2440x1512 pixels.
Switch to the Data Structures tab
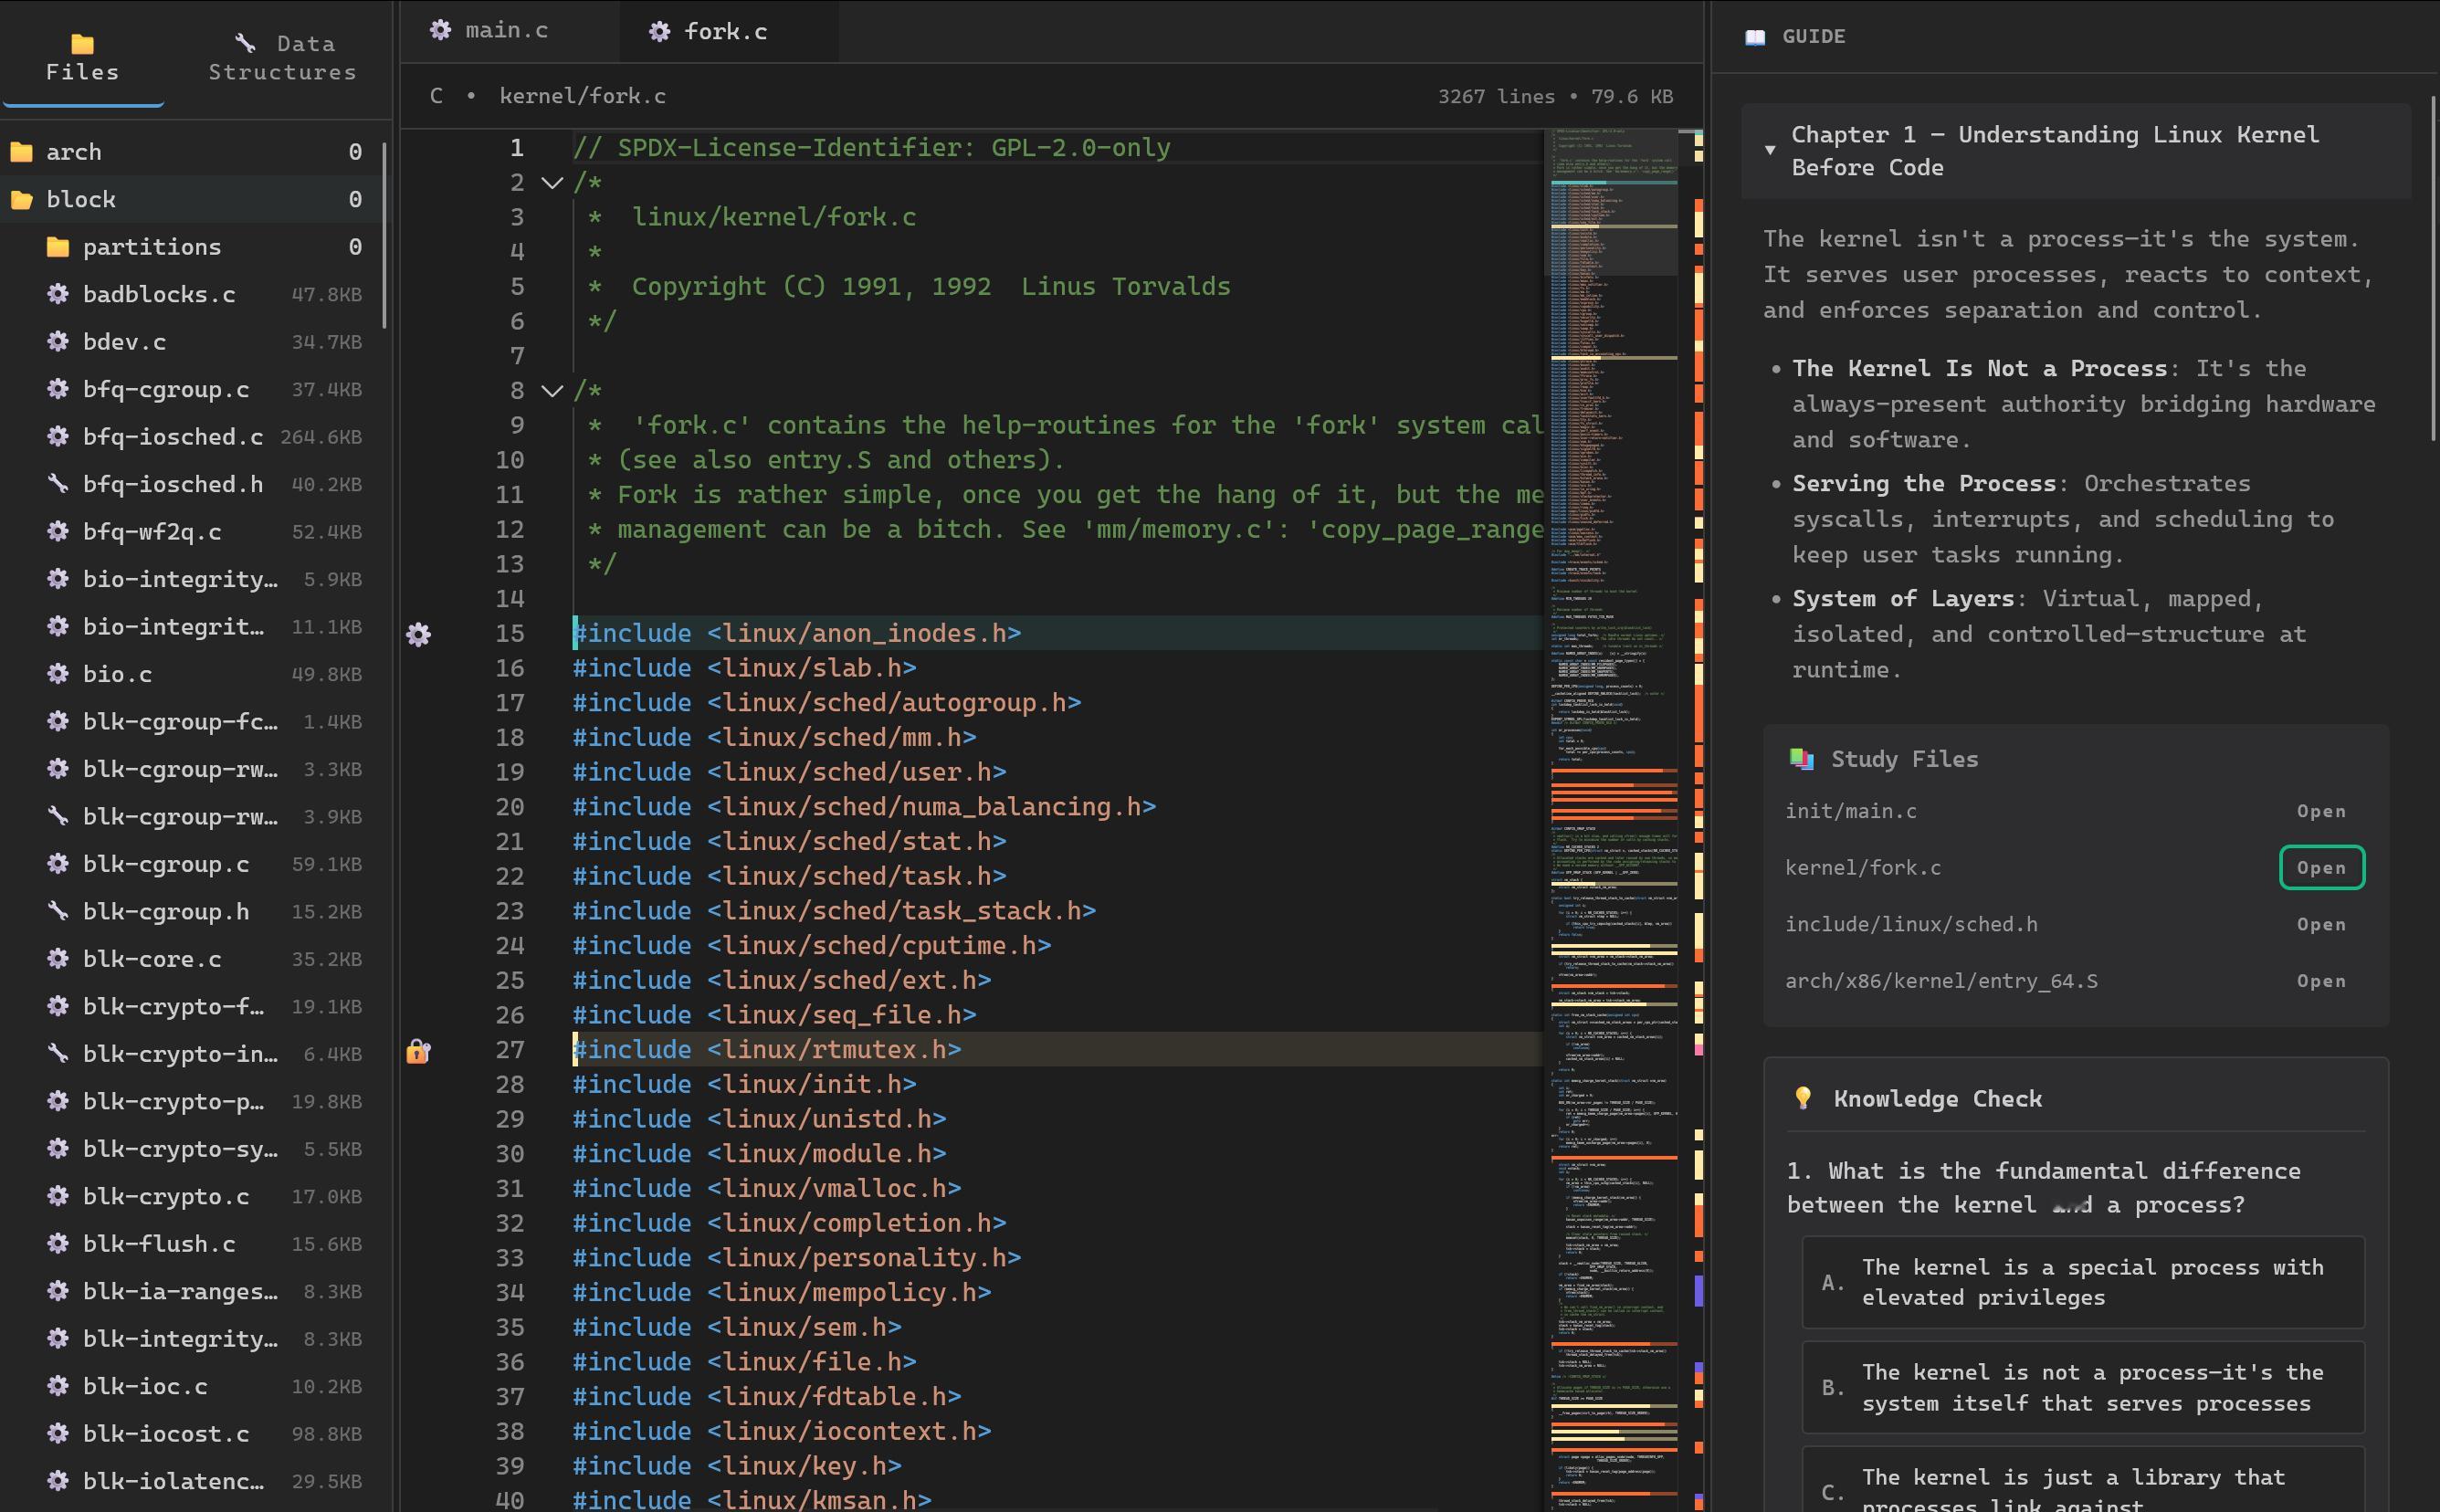pos(281,57)
